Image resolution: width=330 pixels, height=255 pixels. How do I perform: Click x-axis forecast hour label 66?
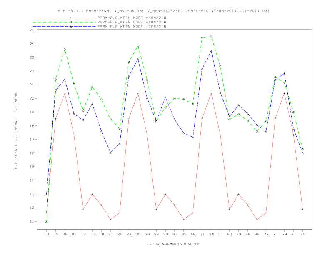coord(248,234)
